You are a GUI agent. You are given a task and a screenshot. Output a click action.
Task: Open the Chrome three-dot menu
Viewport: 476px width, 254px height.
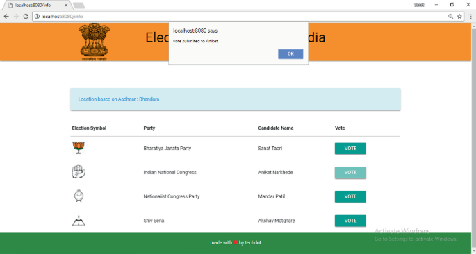tap(471, 17)
